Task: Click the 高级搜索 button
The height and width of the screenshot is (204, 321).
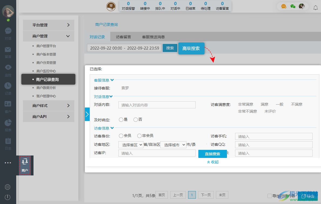Action: [x=191, y=49]
